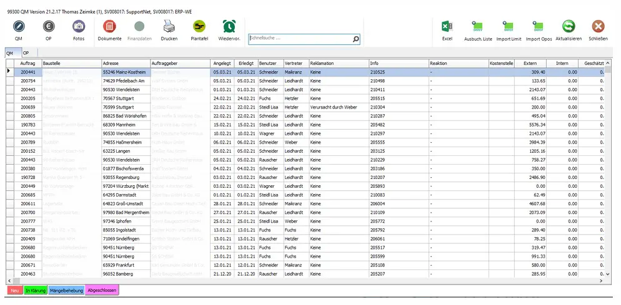621x305 pixels.
Task: Click the Wiedervor. alarm clock icon
Action: click(x=229, y=27)
